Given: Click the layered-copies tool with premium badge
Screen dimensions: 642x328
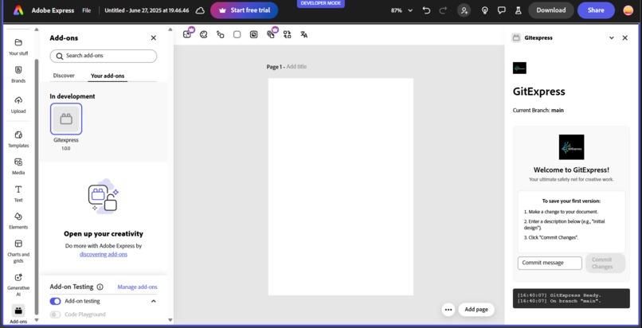Looking at the screenshot, I should tap(271, 35).
